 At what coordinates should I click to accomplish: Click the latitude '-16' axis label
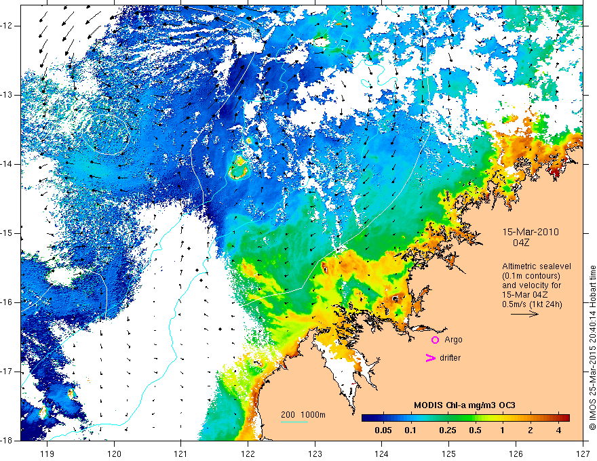click(x=7, y=303)
